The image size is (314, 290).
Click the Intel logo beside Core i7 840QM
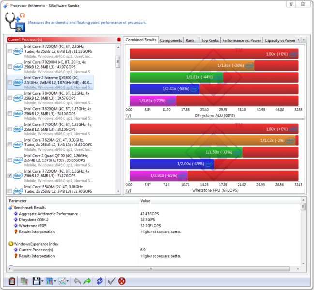(18, 98)
